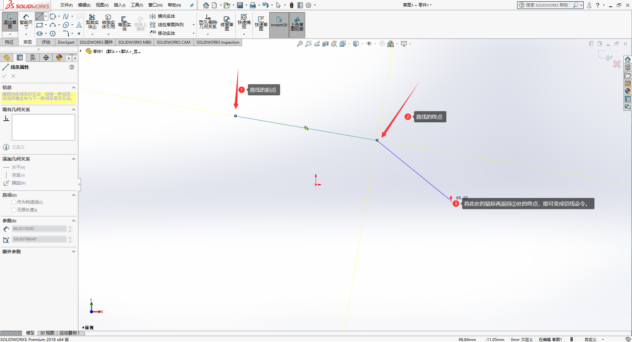632x342 pixels.
Task: Click Linear Sketch Pattern (线性草图阵列)
Action: click(167, 25)
